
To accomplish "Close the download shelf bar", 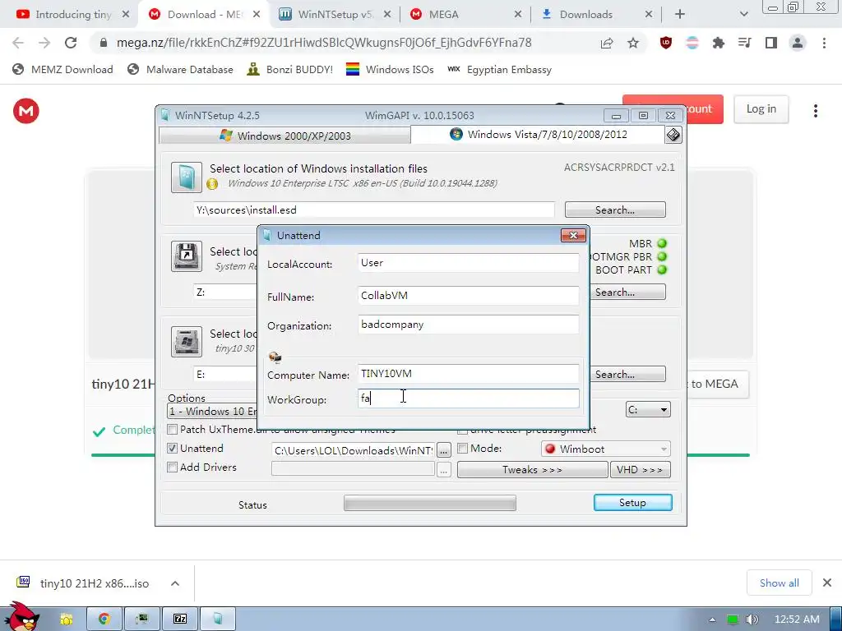I will pyautogui.click(x=827, y=583).
